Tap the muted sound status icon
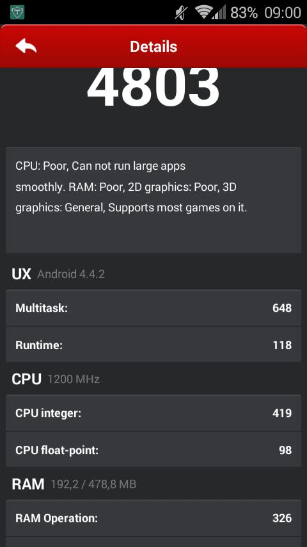The image size is (307, 547). (x=182, y=13)
